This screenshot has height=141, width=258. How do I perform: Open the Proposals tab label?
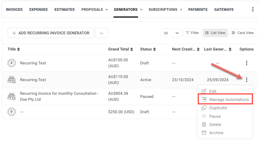pyautogui.click(x=92, y=10)
